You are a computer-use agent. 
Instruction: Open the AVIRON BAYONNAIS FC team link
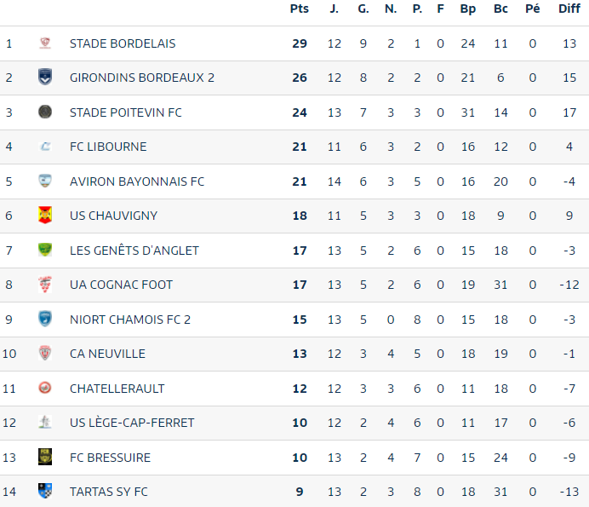tap(137, 181)
